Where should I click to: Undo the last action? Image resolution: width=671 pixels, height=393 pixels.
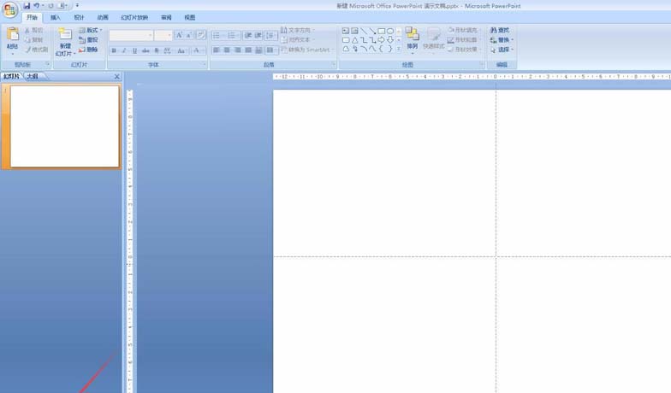[36, 5]
